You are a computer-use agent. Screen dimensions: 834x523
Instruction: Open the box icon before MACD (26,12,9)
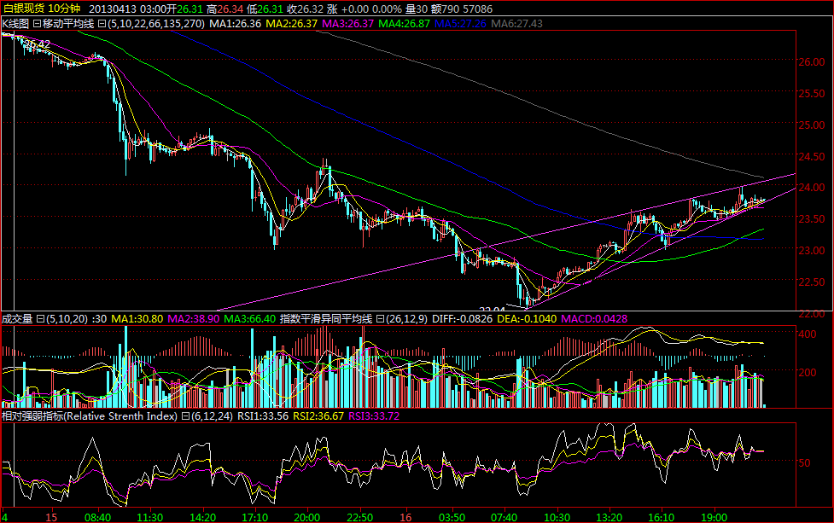[x=380, y=319]
